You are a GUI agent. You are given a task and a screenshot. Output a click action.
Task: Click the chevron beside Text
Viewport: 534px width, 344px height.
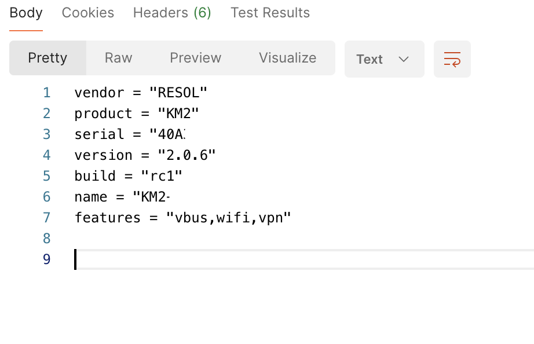point(404,59)
